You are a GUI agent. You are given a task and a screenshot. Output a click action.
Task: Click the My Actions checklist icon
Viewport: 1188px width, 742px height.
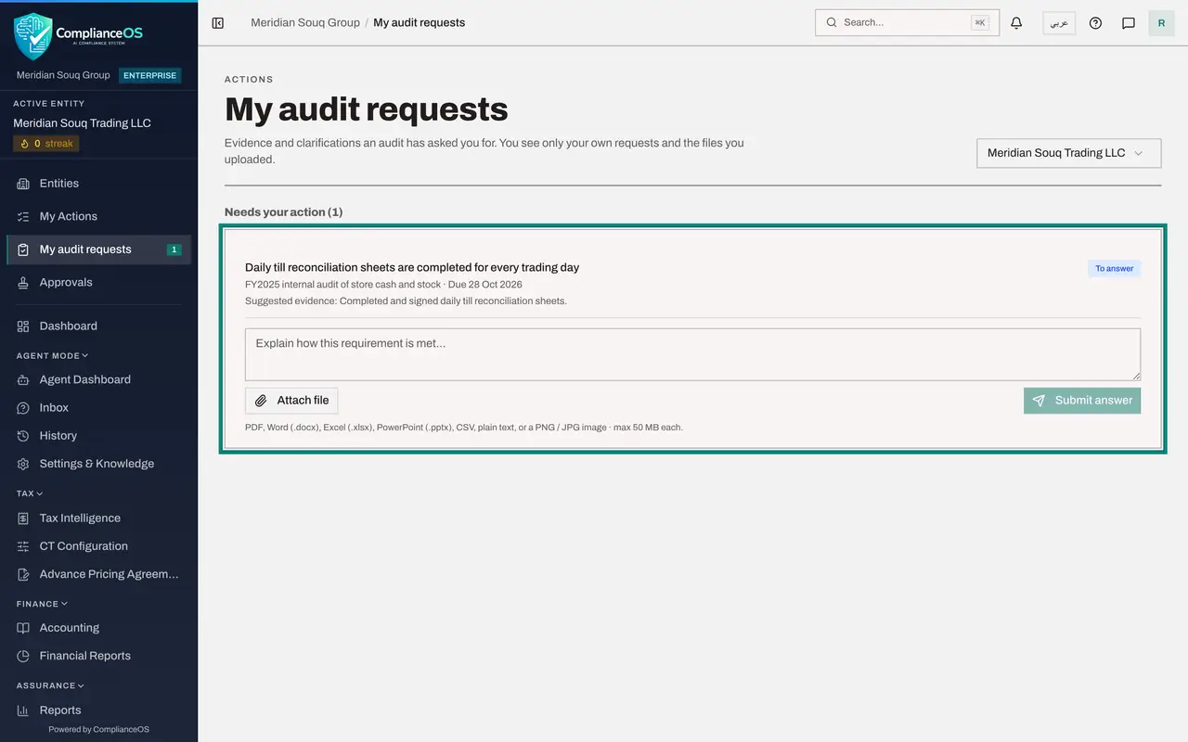pos(23,217)
